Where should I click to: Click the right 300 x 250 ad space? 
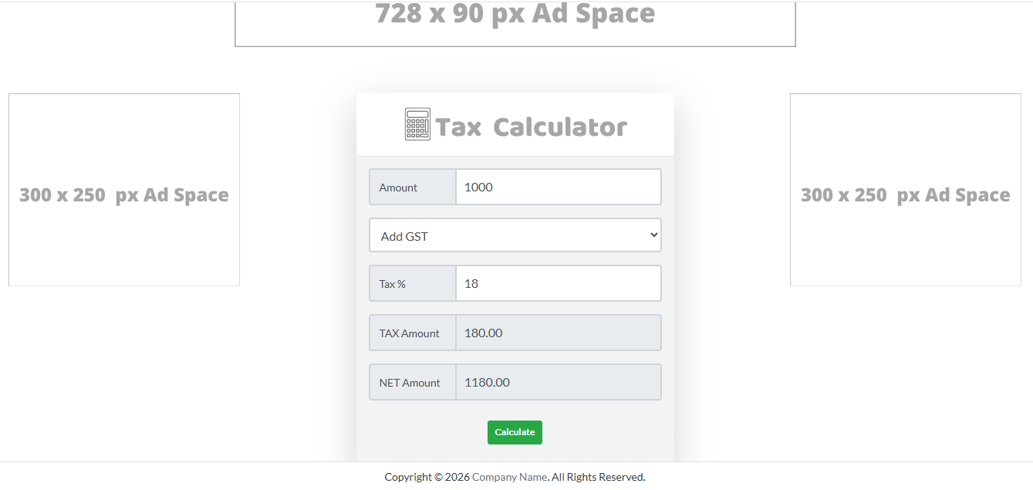tap(905, 191)
